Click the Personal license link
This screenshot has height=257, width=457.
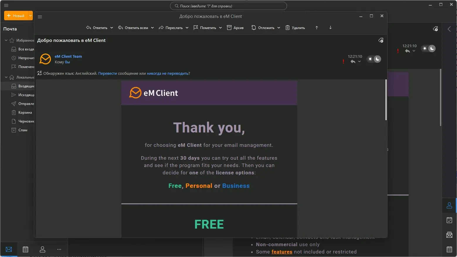click(199, 186)
